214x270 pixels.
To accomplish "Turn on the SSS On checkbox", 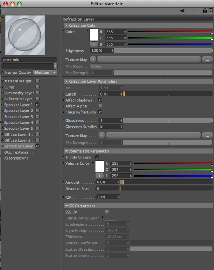I will (107, 212).
